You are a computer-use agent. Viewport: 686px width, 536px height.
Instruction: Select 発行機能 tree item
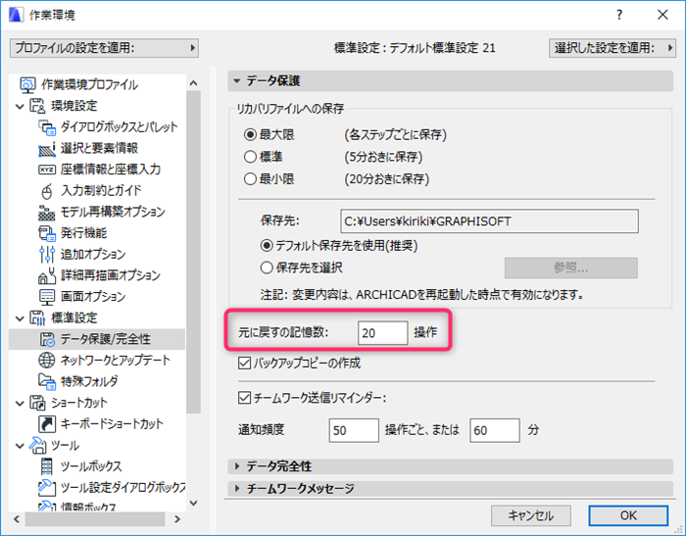(x=83, y=233)
